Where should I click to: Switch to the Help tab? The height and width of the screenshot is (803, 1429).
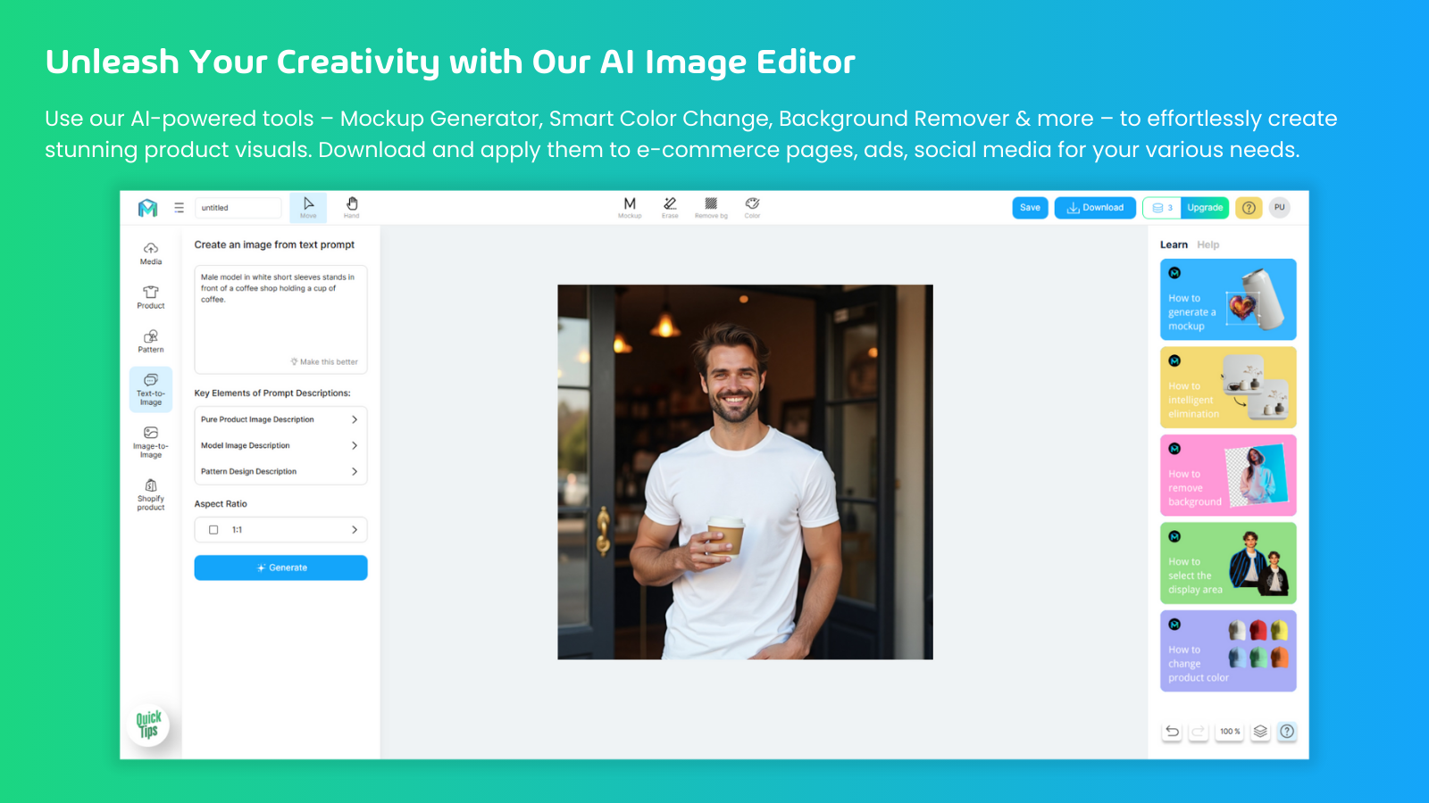[x=1208, y=244]
